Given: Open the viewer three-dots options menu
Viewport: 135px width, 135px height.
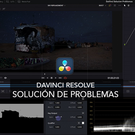Looking at the screenshot, I should [x=120, y=5].
